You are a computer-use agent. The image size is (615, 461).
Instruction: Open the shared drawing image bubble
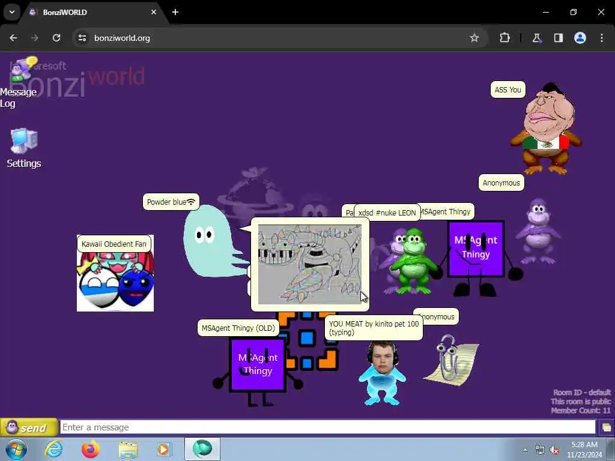pos(309,264)
